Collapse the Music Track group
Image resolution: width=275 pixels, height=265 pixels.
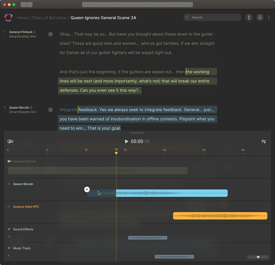tap(9, 248)
